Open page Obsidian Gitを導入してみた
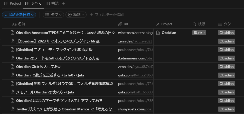 (x=39, y=67)
